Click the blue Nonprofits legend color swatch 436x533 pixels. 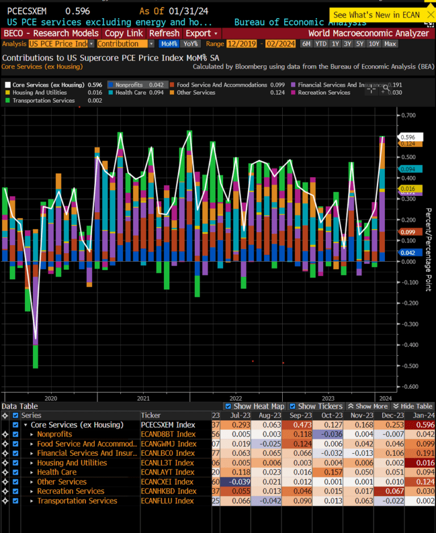pos(111,85)
